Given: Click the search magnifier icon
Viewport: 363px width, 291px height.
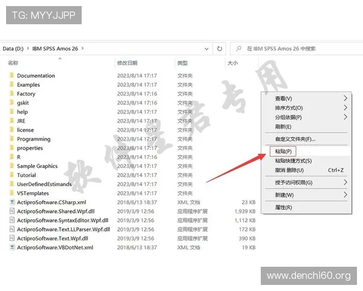Looking at the screenshot, I should coord(239,48).
